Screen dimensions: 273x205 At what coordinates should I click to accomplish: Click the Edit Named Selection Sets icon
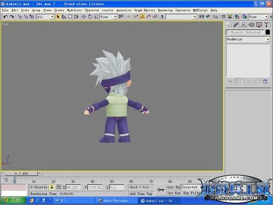coord(162,17)
